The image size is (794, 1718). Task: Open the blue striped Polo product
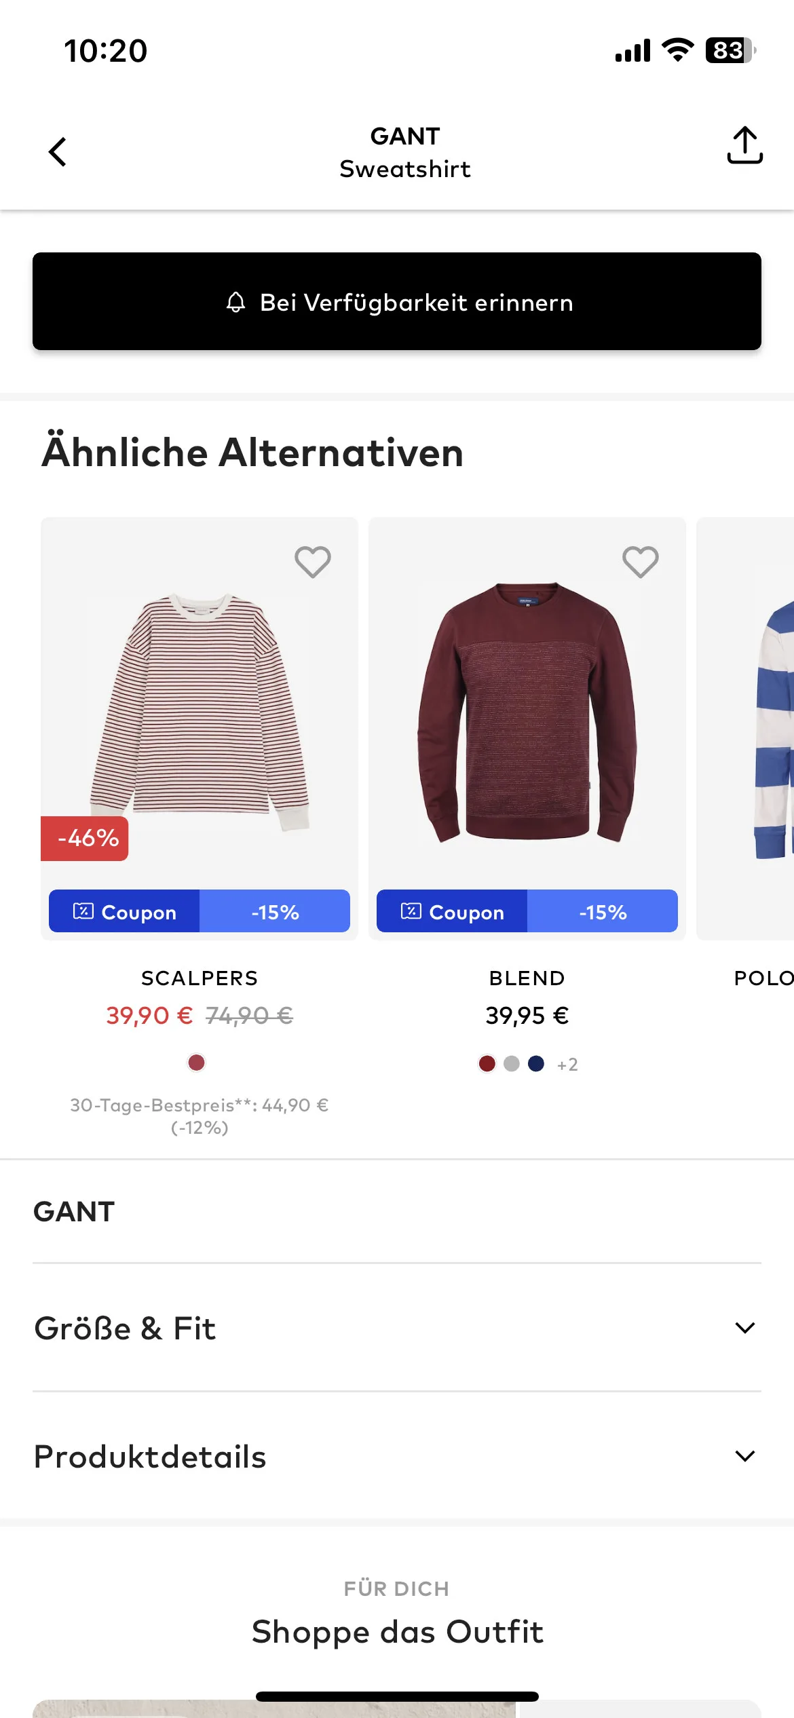click(x=745, y=728)
